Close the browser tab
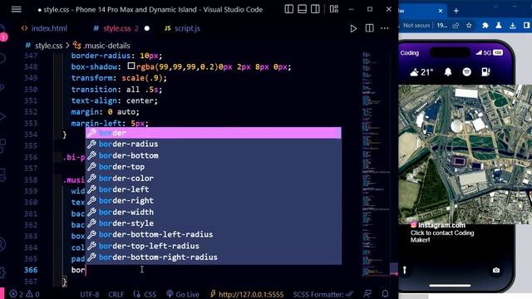 click(441, 11)
